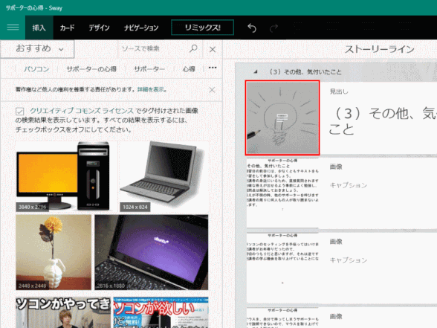437x328 pixels.
Task: Click the リミックス! button
Action: [202, 28]
